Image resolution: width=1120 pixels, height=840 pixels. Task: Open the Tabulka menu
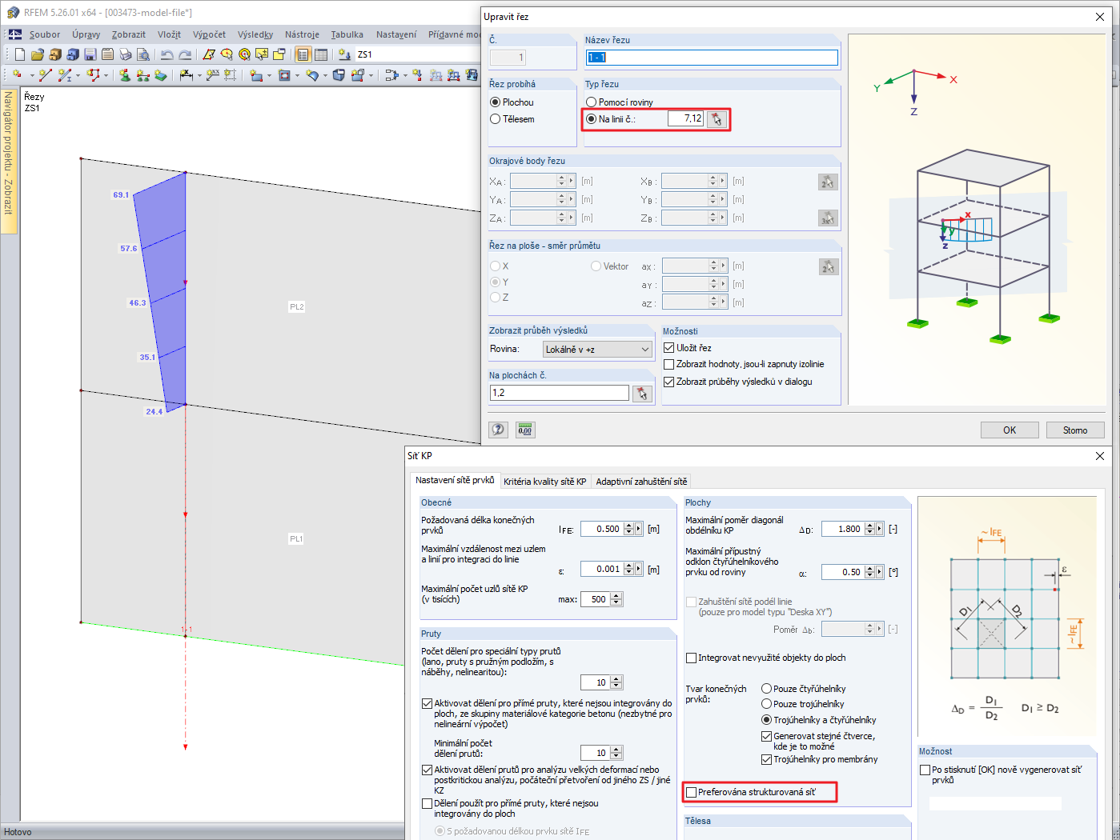[x=347, y=34]
